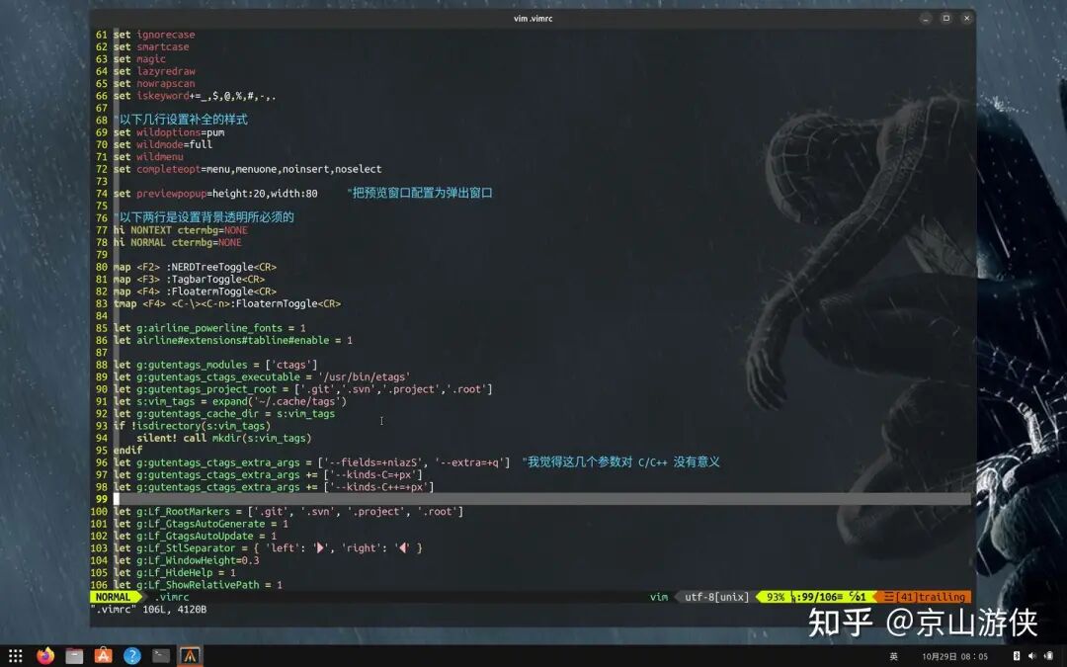Open the battery status tray icon

[x=1048, y=656]
